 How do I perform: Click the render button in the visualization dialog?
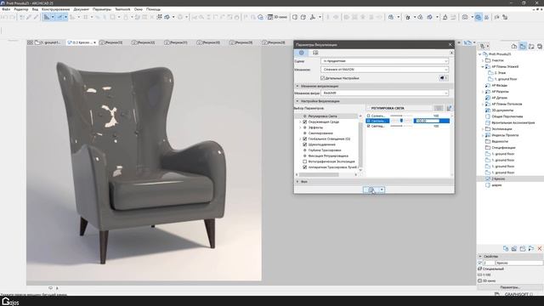(x=371, y=190)
